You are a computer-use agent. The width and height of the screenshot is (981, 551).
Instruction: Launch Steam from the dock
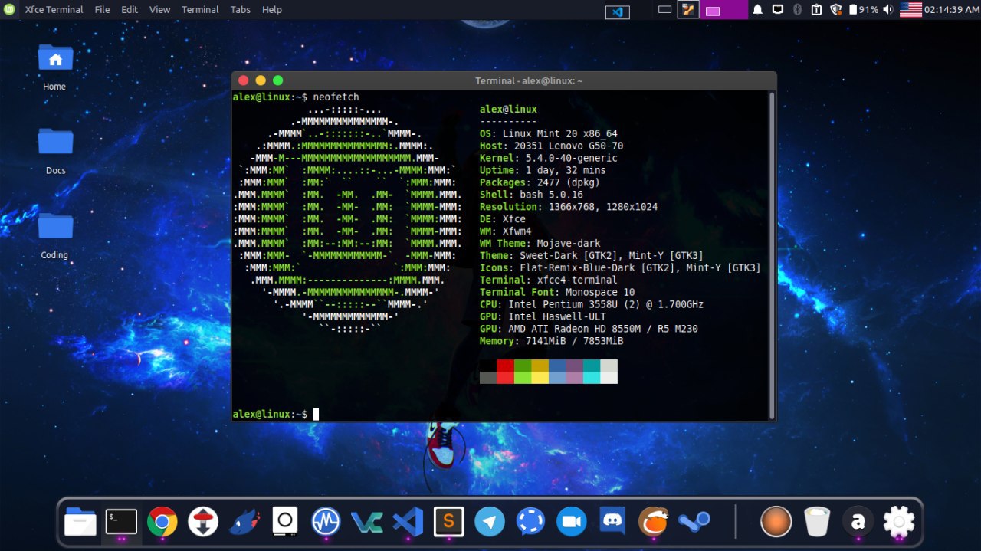pos(694,522)
